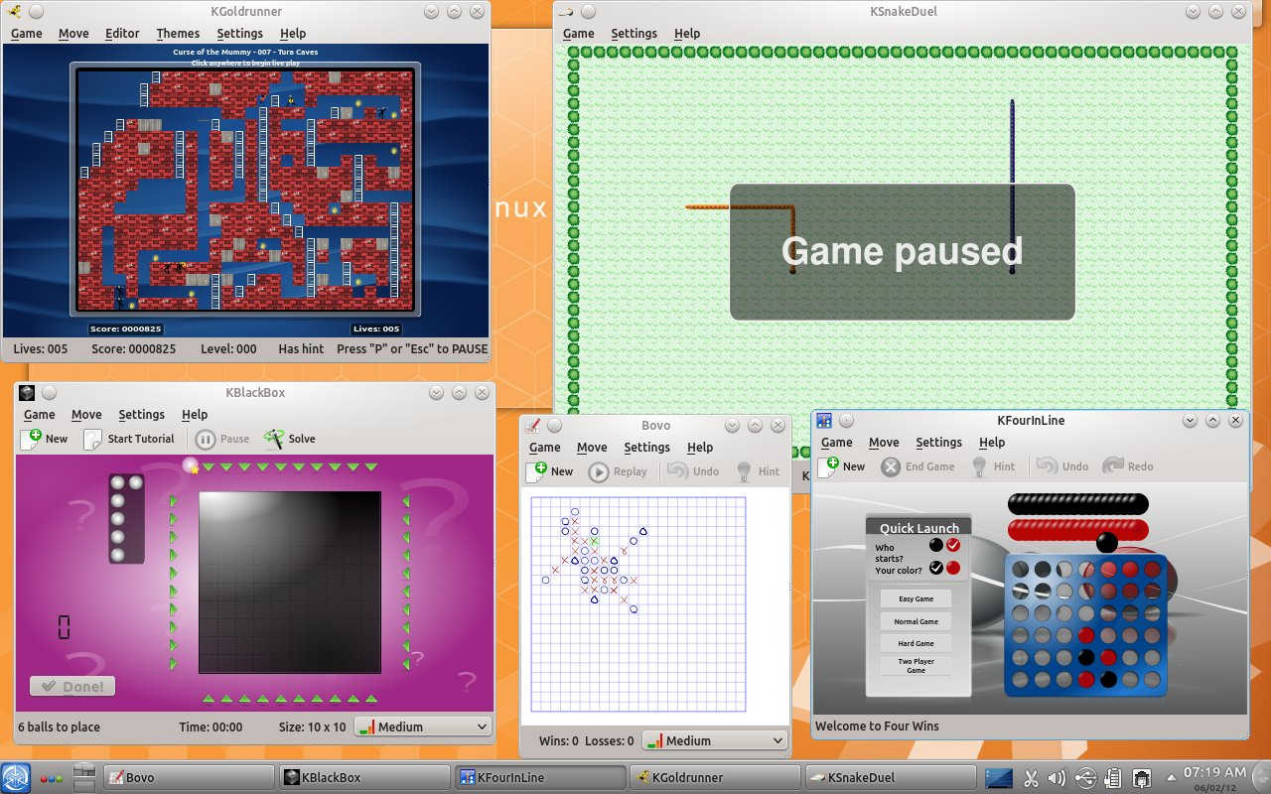Screen dimensions: 1271x794
Task: Start a Two Player Game
Action: [x=916, y=666]
